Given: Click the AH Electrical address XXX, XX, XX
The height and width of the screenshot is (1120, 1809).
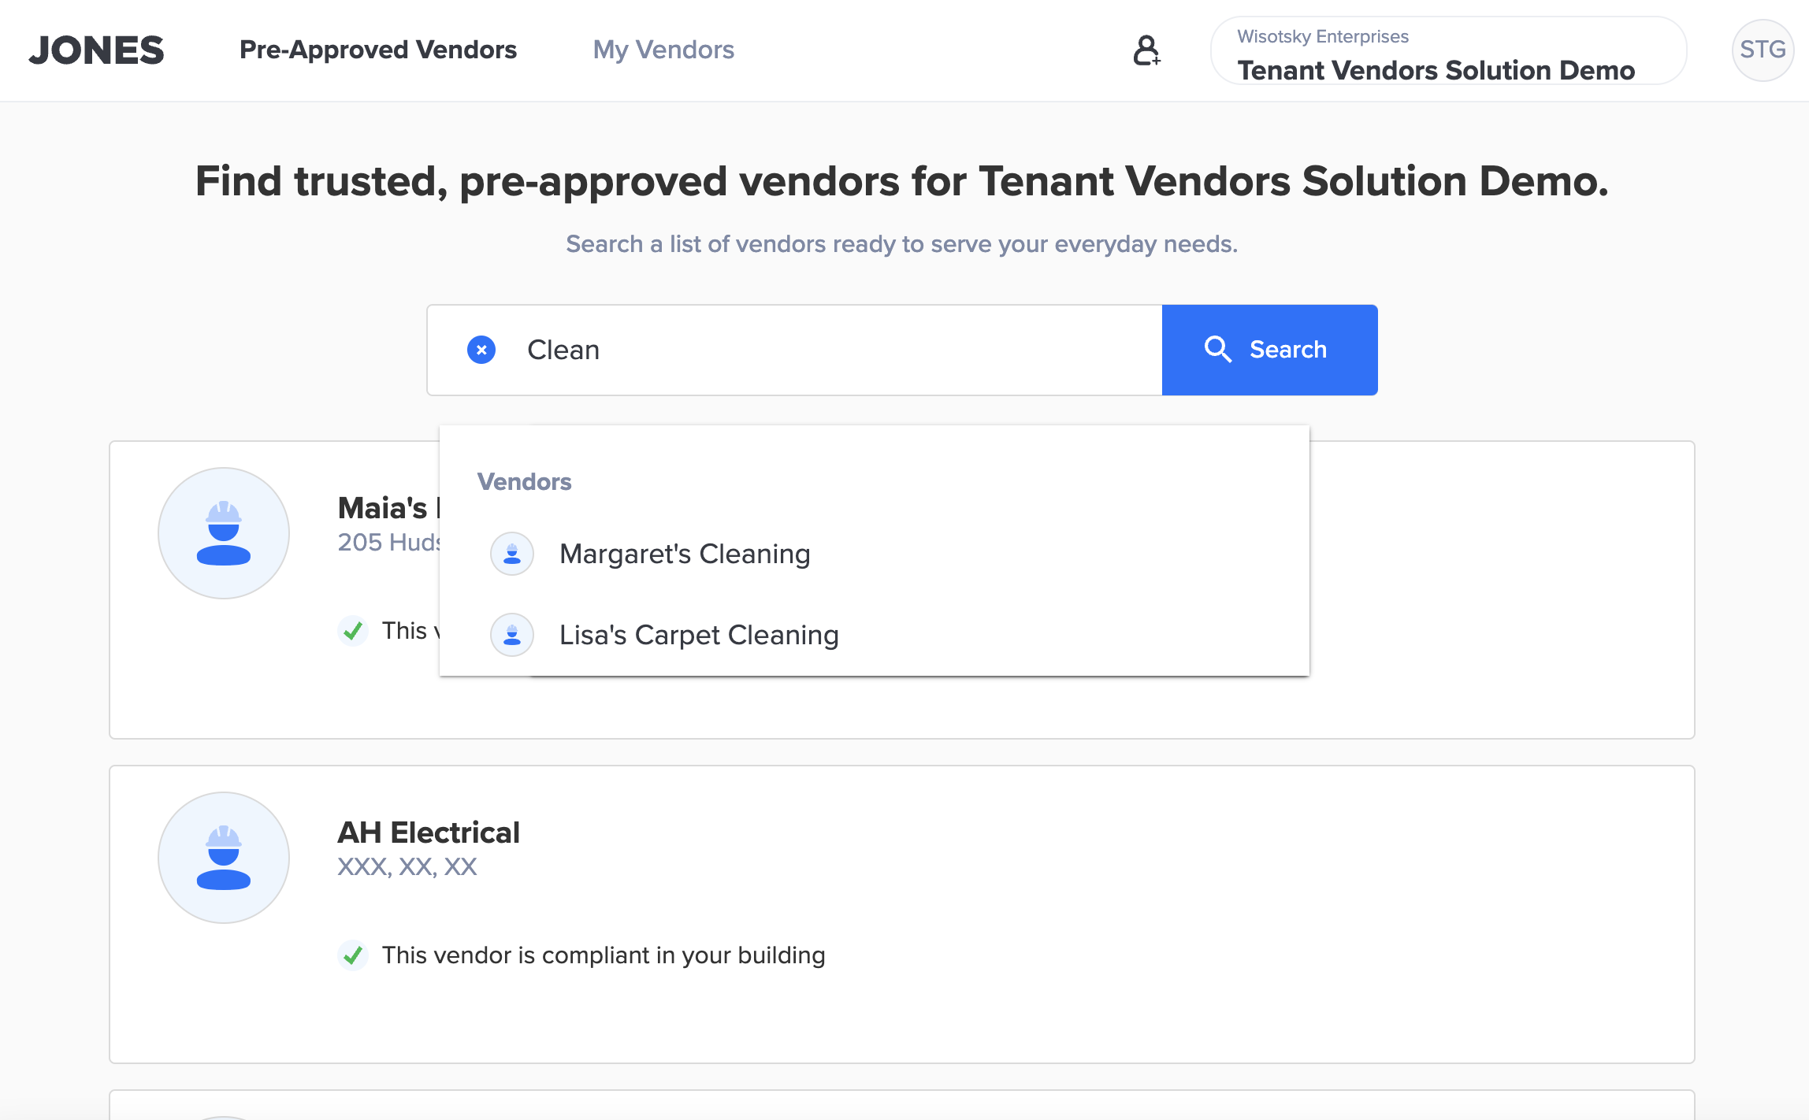Looking at the screenshot, I should click(x=407, y=867).
